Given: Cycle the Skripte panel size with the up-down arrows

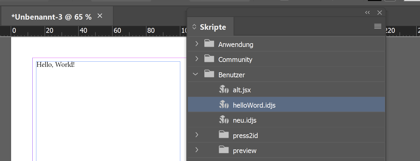Looking at the screenshot, I should click(194, 27).
